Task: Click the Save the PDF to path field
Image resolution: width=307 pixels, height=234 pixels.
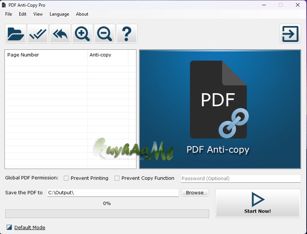Action: click(x=113, y=193)
